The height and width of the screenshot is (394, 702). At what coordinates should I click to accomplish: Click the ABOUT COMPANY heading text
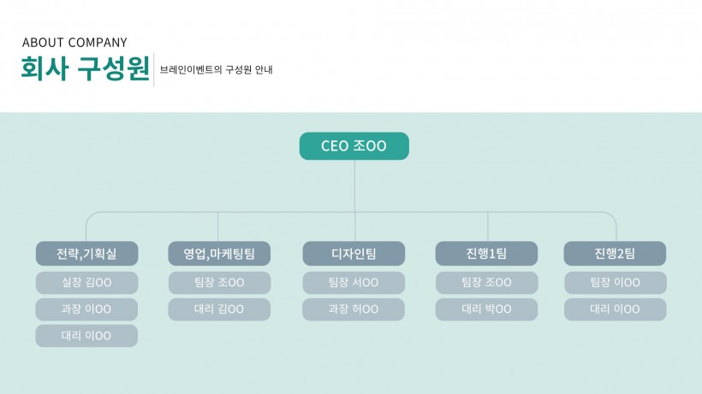point(74,43)
